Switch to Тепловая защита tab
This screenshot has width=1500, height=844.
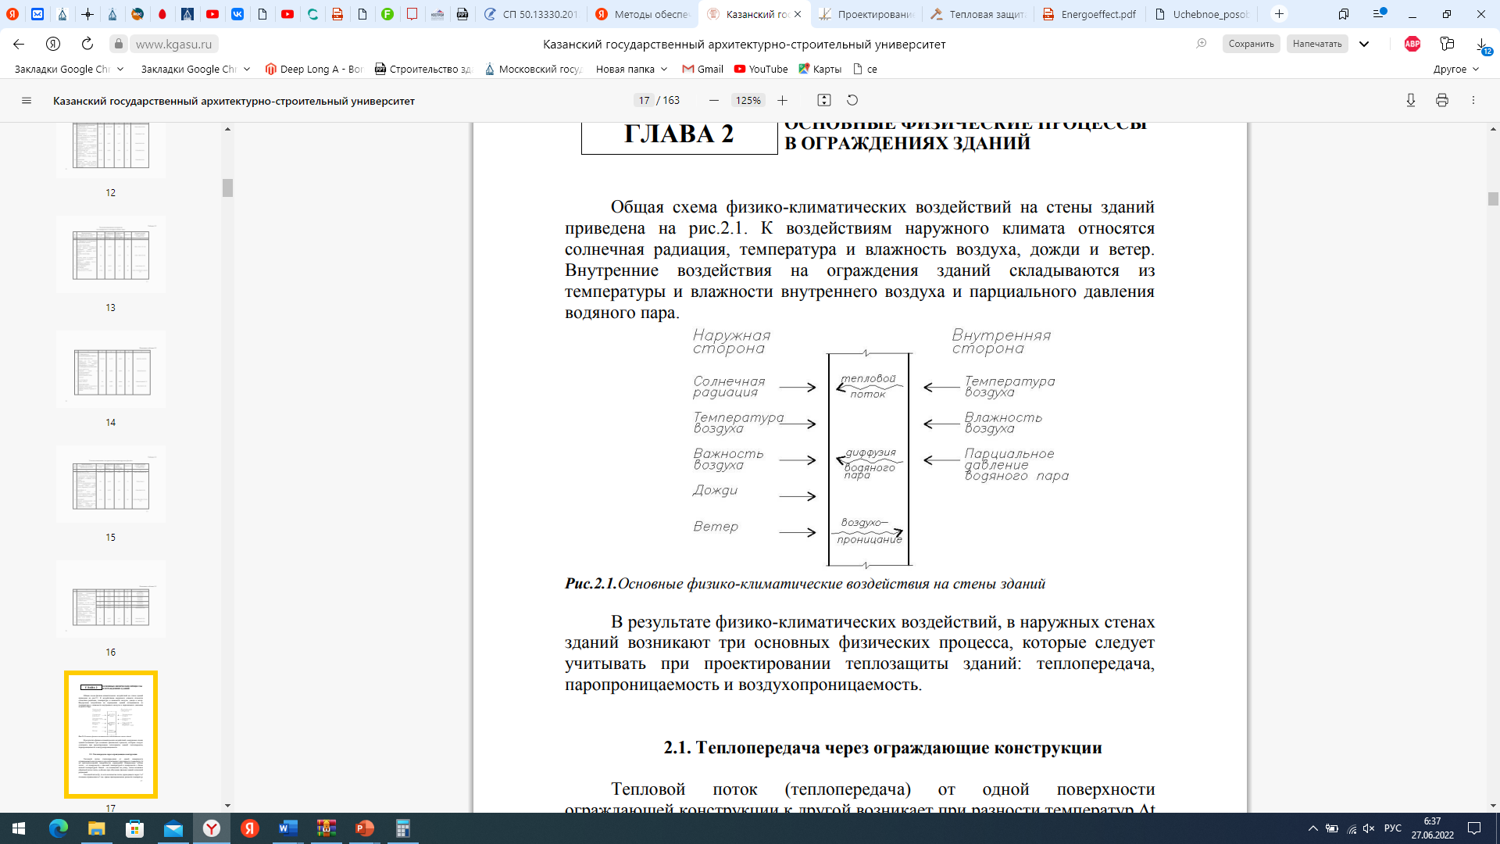(978, 14)
